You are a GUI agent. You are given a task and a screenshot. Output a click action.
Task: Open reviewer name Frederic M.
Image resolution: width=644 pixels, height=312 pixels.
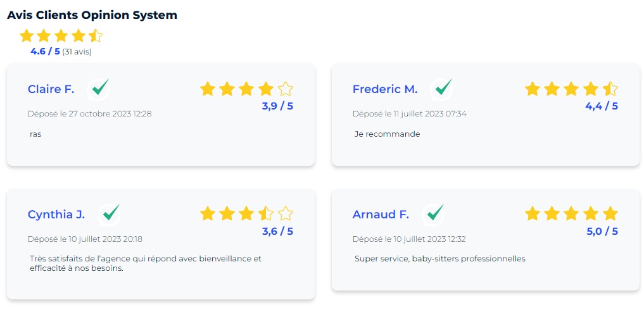(385, 89)
